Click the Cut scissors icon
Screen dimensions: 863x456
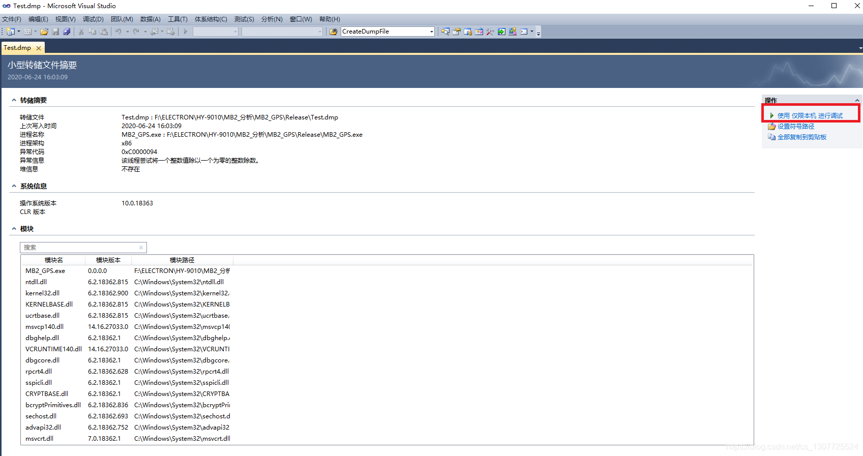click(x=81, y=32)
